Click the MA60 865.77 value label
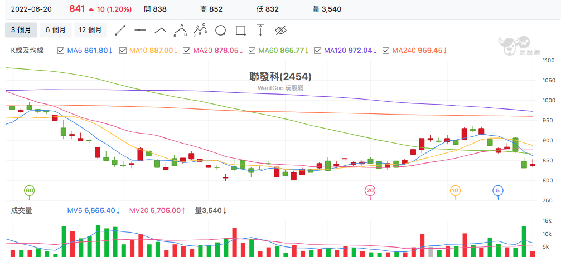Viewport: 561px width, 257px height. point(284,51)
